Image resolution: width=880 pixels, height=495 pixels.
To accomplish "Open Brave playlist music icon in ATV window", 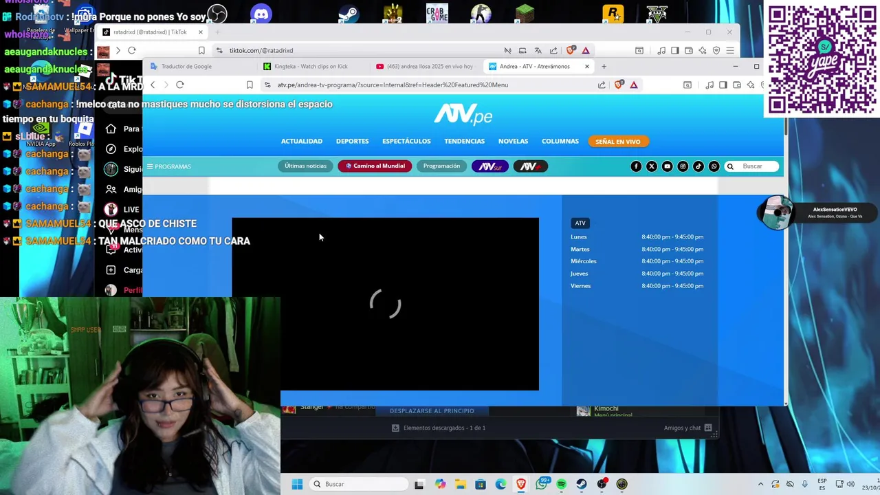I will 709,85.
